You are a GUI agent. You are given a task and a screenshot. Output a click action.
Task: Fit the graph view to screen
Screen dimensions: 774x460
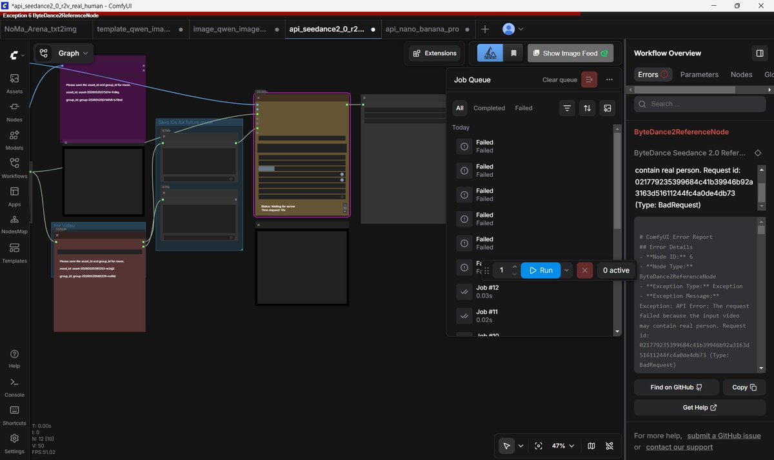point(539,446)
